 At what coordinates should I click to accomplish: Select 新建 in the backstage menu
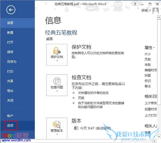(x=17, y=33)
